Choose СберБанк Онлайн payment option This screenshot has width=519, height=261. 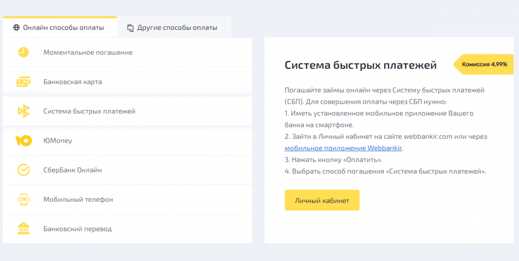(x=127, y=170)
